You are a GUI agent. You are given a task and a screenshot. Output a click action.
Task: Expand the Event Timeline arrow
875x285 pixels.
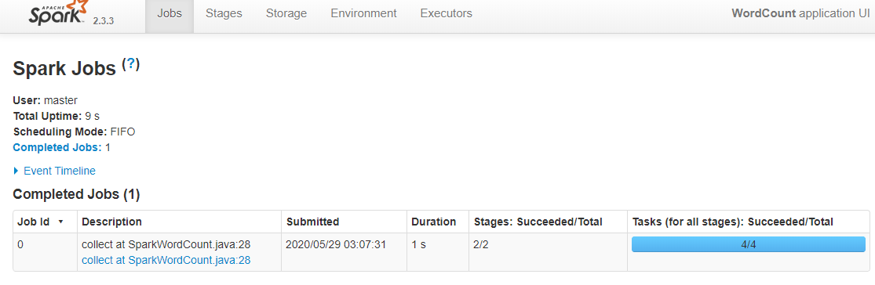click(x=16, y=171)
